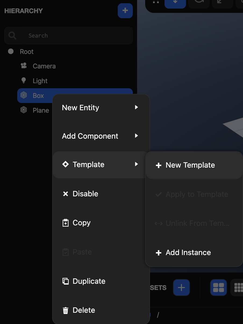Select the Root entity in hierarchy
This screenshot has width=243, height=324.
click(x=27, y=51)
